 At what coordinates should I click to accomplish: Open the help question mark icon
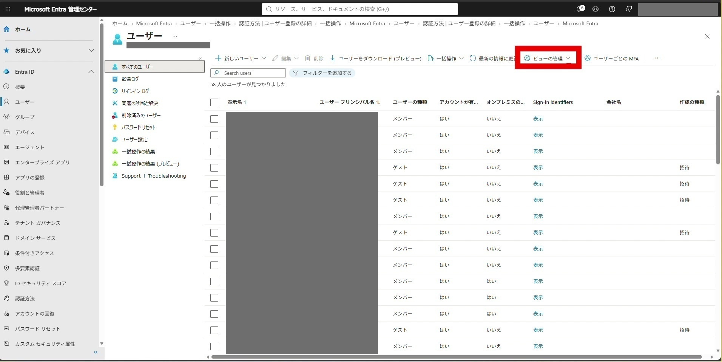[612, 9]
